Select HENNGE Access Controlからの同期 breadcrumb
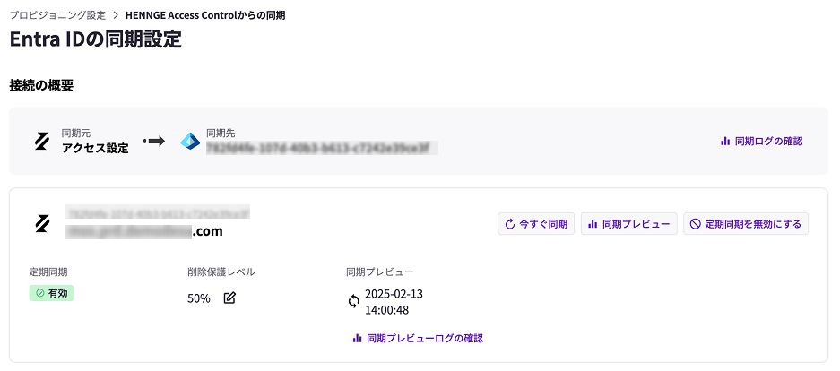The height and width of the screenshot is (371, 840). pyautogui.click(x=205, y=15)
